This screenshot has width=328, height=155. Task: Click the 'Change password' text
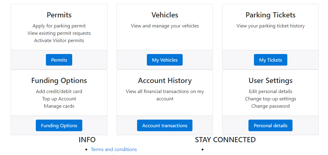[270, 106]
